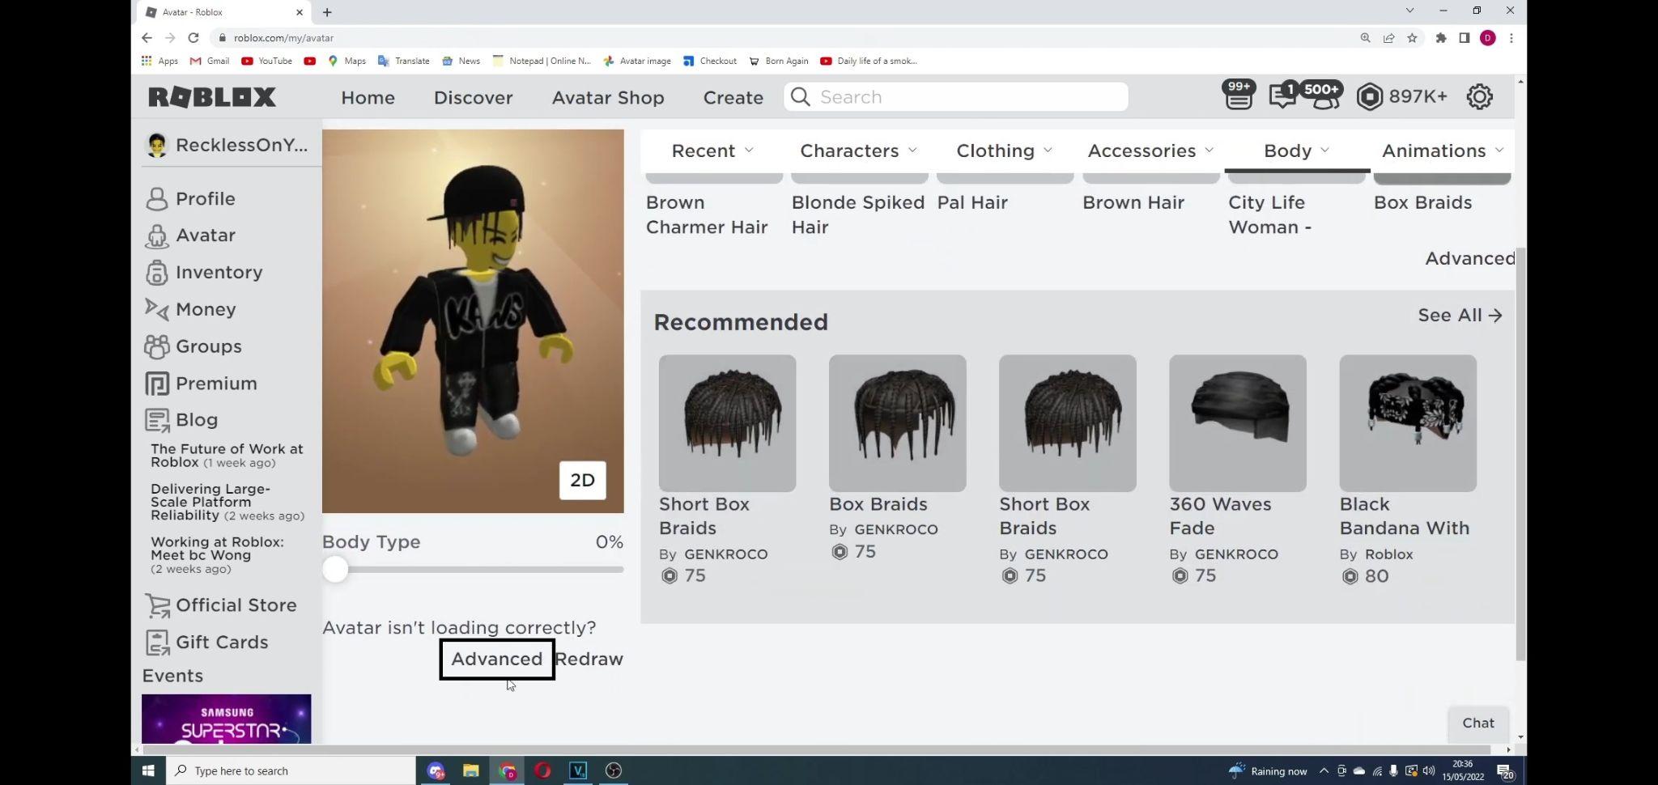Go back with the browser back arrow
This screenshot has height=785, width=1658.
147,38
